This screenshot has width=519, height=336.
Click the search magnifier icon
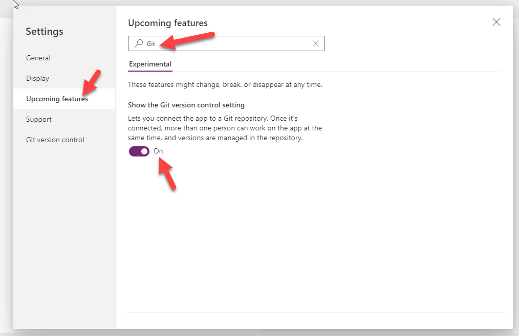[x=139, y=43]
